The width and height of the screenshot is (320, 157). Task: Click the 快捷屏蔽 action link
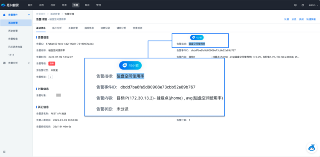pos(311,19)
